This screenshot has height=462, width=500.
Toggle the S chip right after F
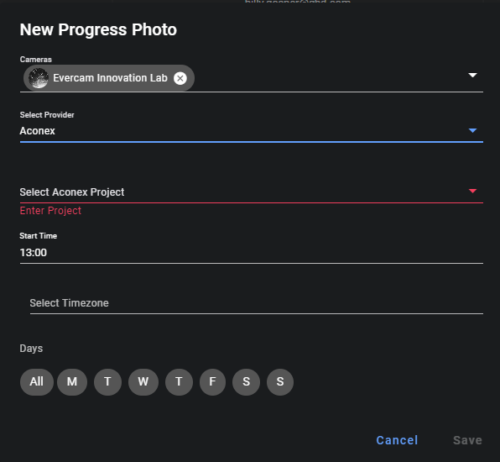[246, 382]
